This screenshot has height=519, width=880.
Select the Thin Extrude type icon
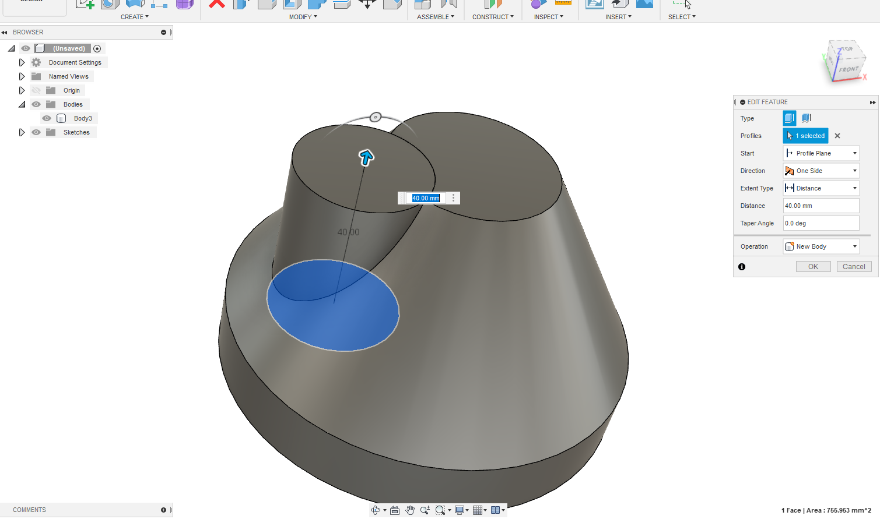click(x=807, y=118)
